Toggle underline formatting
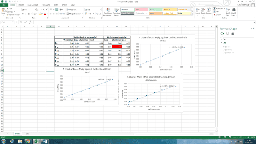The image size is (256, 144). click(x=29, y=14)
